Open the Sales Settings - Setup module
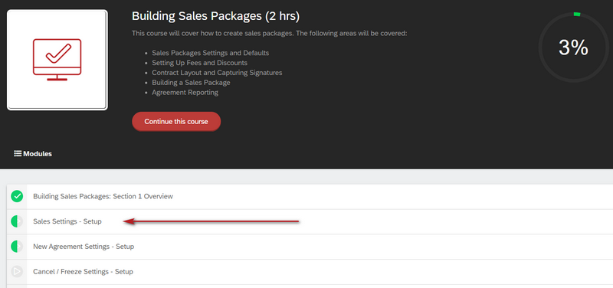The height and width of the screenshot is (288, 613). pyautogui.click(x=67, y=221)
